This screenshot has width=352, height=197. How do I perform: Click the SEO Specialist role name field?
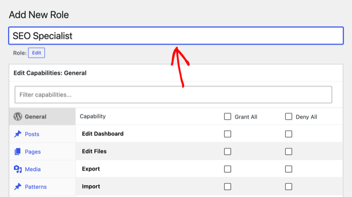(176, 36)
